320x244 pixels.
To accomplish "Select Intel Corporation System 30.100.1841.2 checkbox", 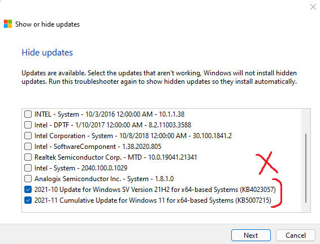I will pyautogui.click(x=28, y=136).
